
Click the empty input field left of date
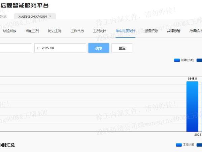pyautogui.click(x=15, y=48)
